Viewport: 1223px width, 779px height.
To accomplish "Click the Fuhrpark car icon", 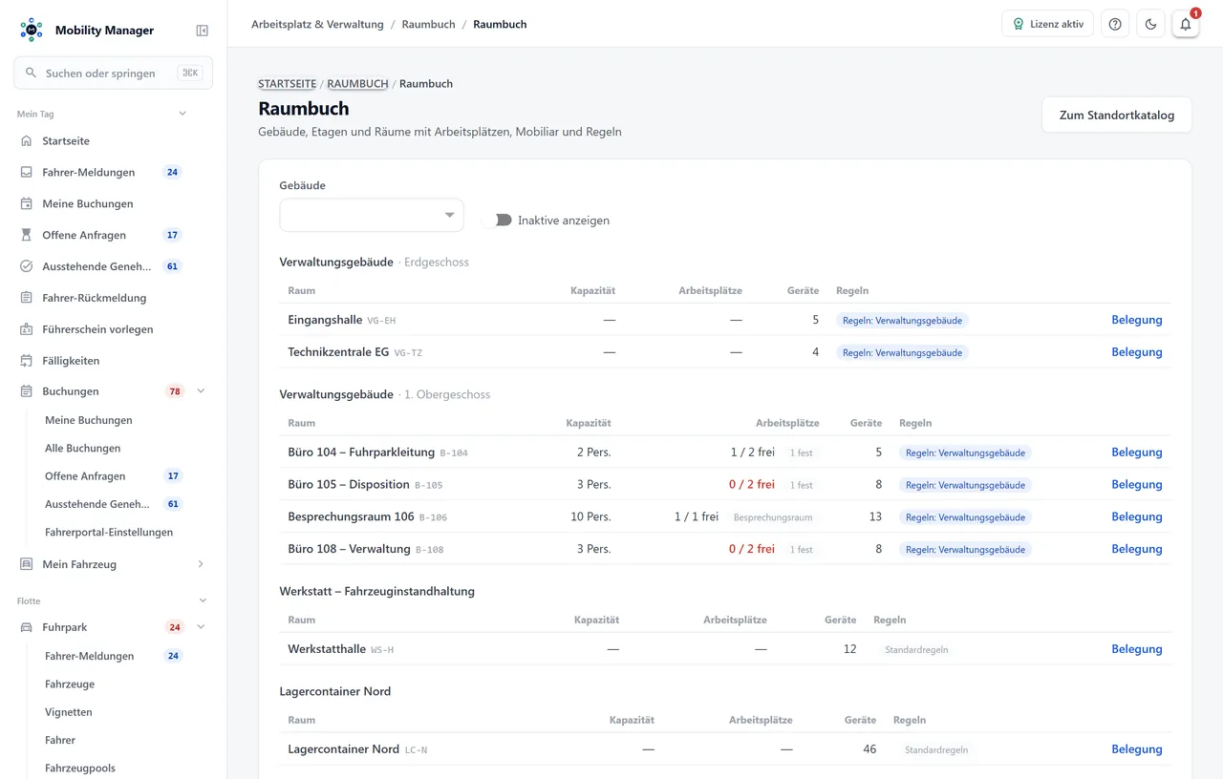I will click(x=27, y=627).
